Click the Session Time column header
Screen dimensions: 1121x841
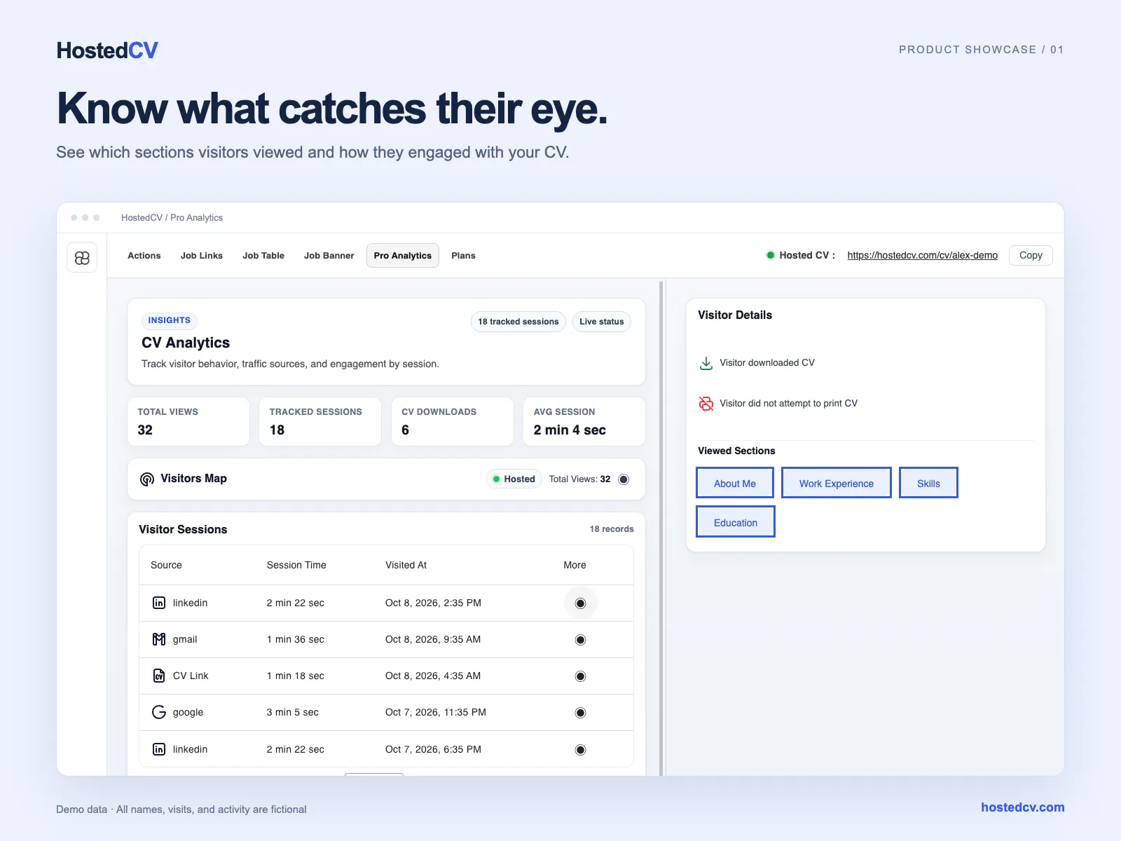pyautogui.click(x=296, y=565)
